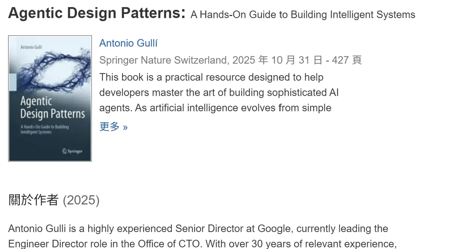This screenshot has width=476, height=249.
Task: Open the Antonio Gullí author link
Action: [x=128, y=43]
